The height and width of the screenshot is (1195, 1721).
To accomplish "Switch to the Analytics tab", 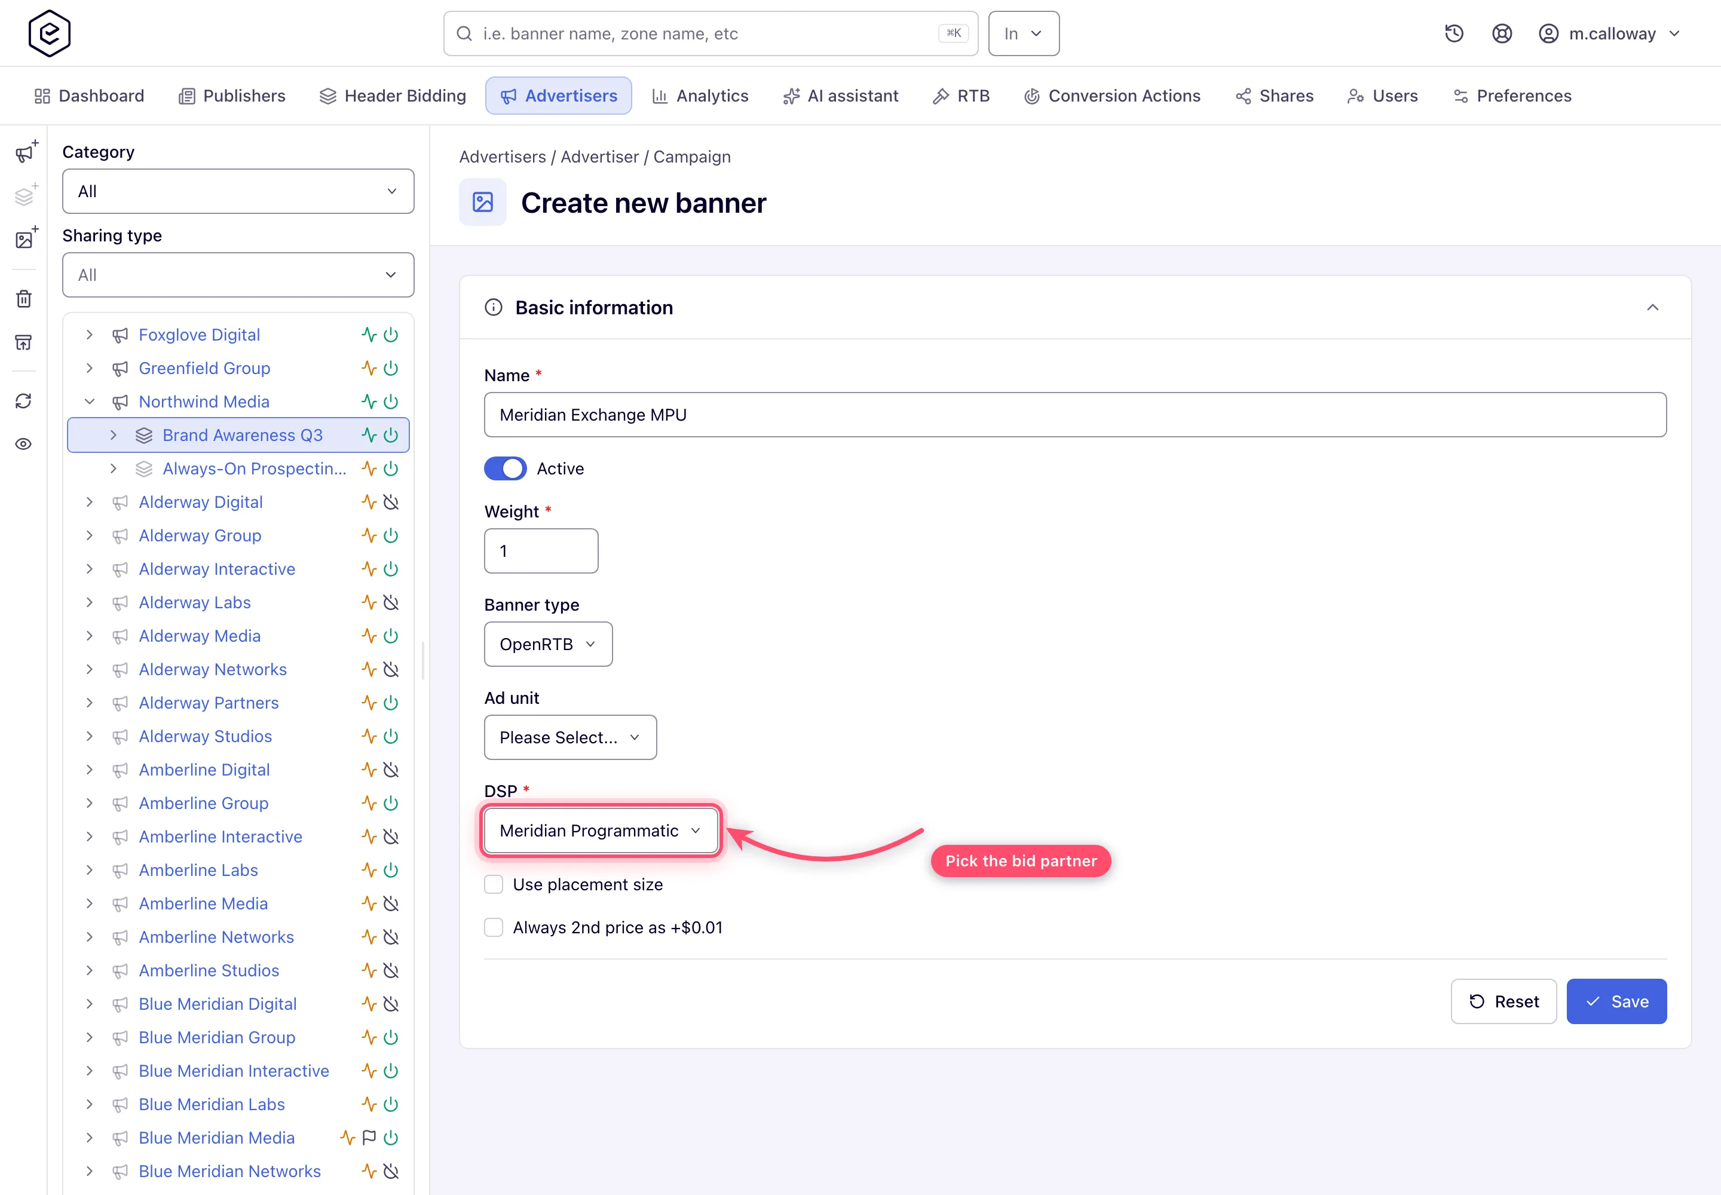I will [x=700, y=96].
